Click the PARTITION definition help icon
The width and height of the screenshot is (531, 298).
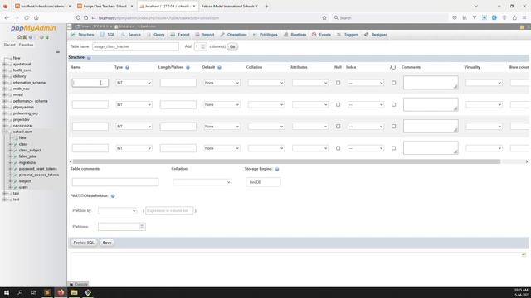point(113,196)
